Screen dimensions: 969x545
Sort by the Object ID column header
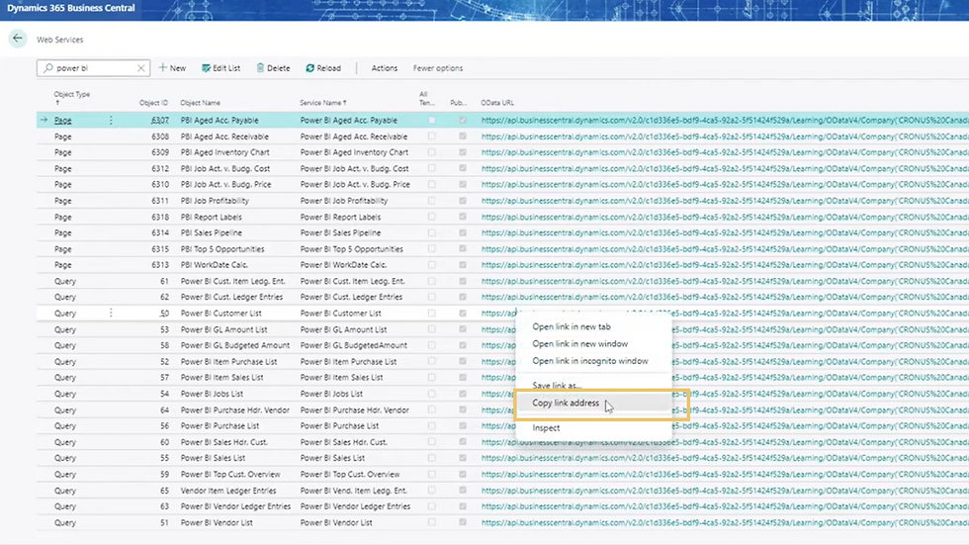[153, 103]
